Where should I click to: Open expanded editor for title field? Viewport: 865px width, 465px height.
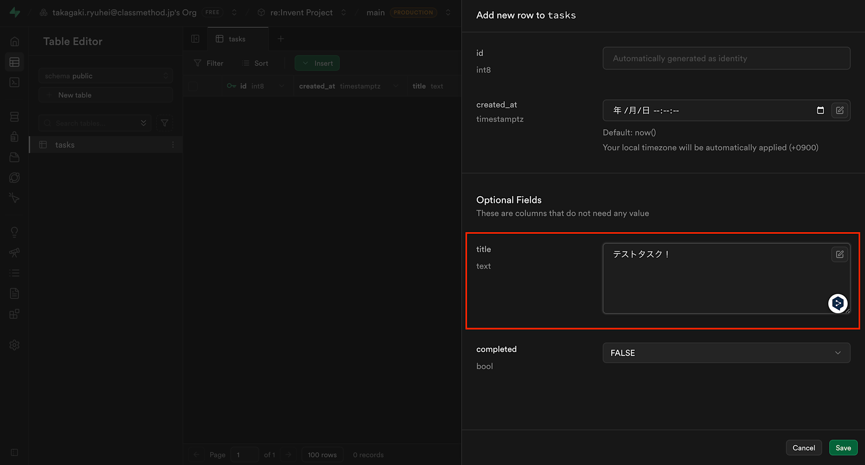(x=839, y=254)
